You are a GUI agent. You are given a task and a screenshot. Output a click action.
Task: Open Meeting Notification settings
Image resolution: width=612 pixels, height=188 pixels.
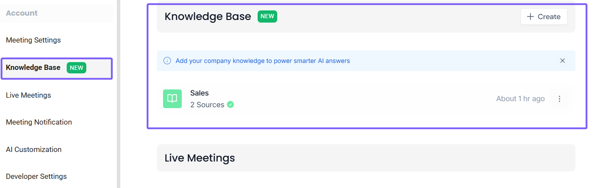(x=39, y=122)
